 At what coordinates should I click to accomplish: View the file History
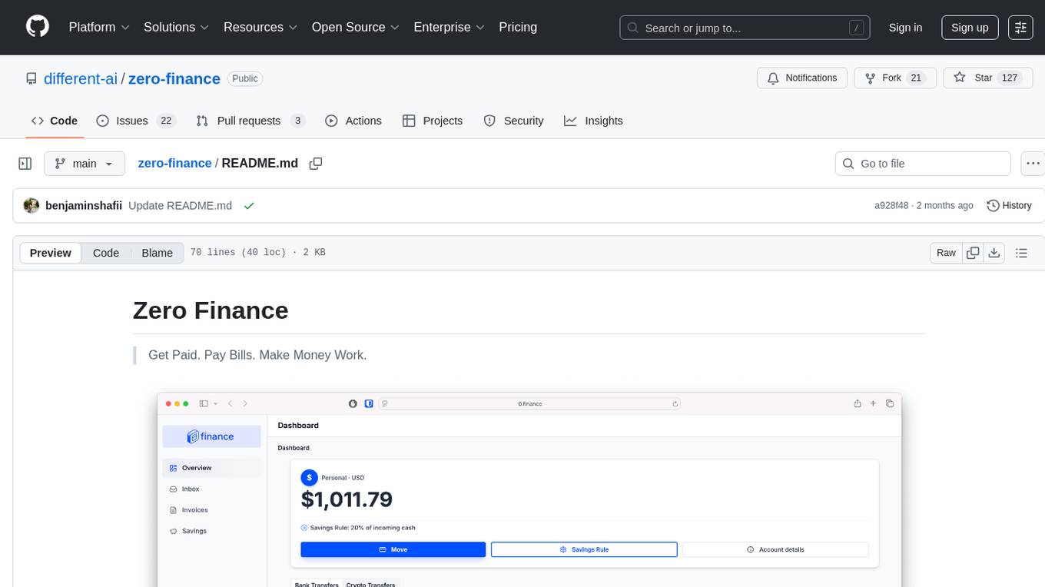click(1009, 206)
